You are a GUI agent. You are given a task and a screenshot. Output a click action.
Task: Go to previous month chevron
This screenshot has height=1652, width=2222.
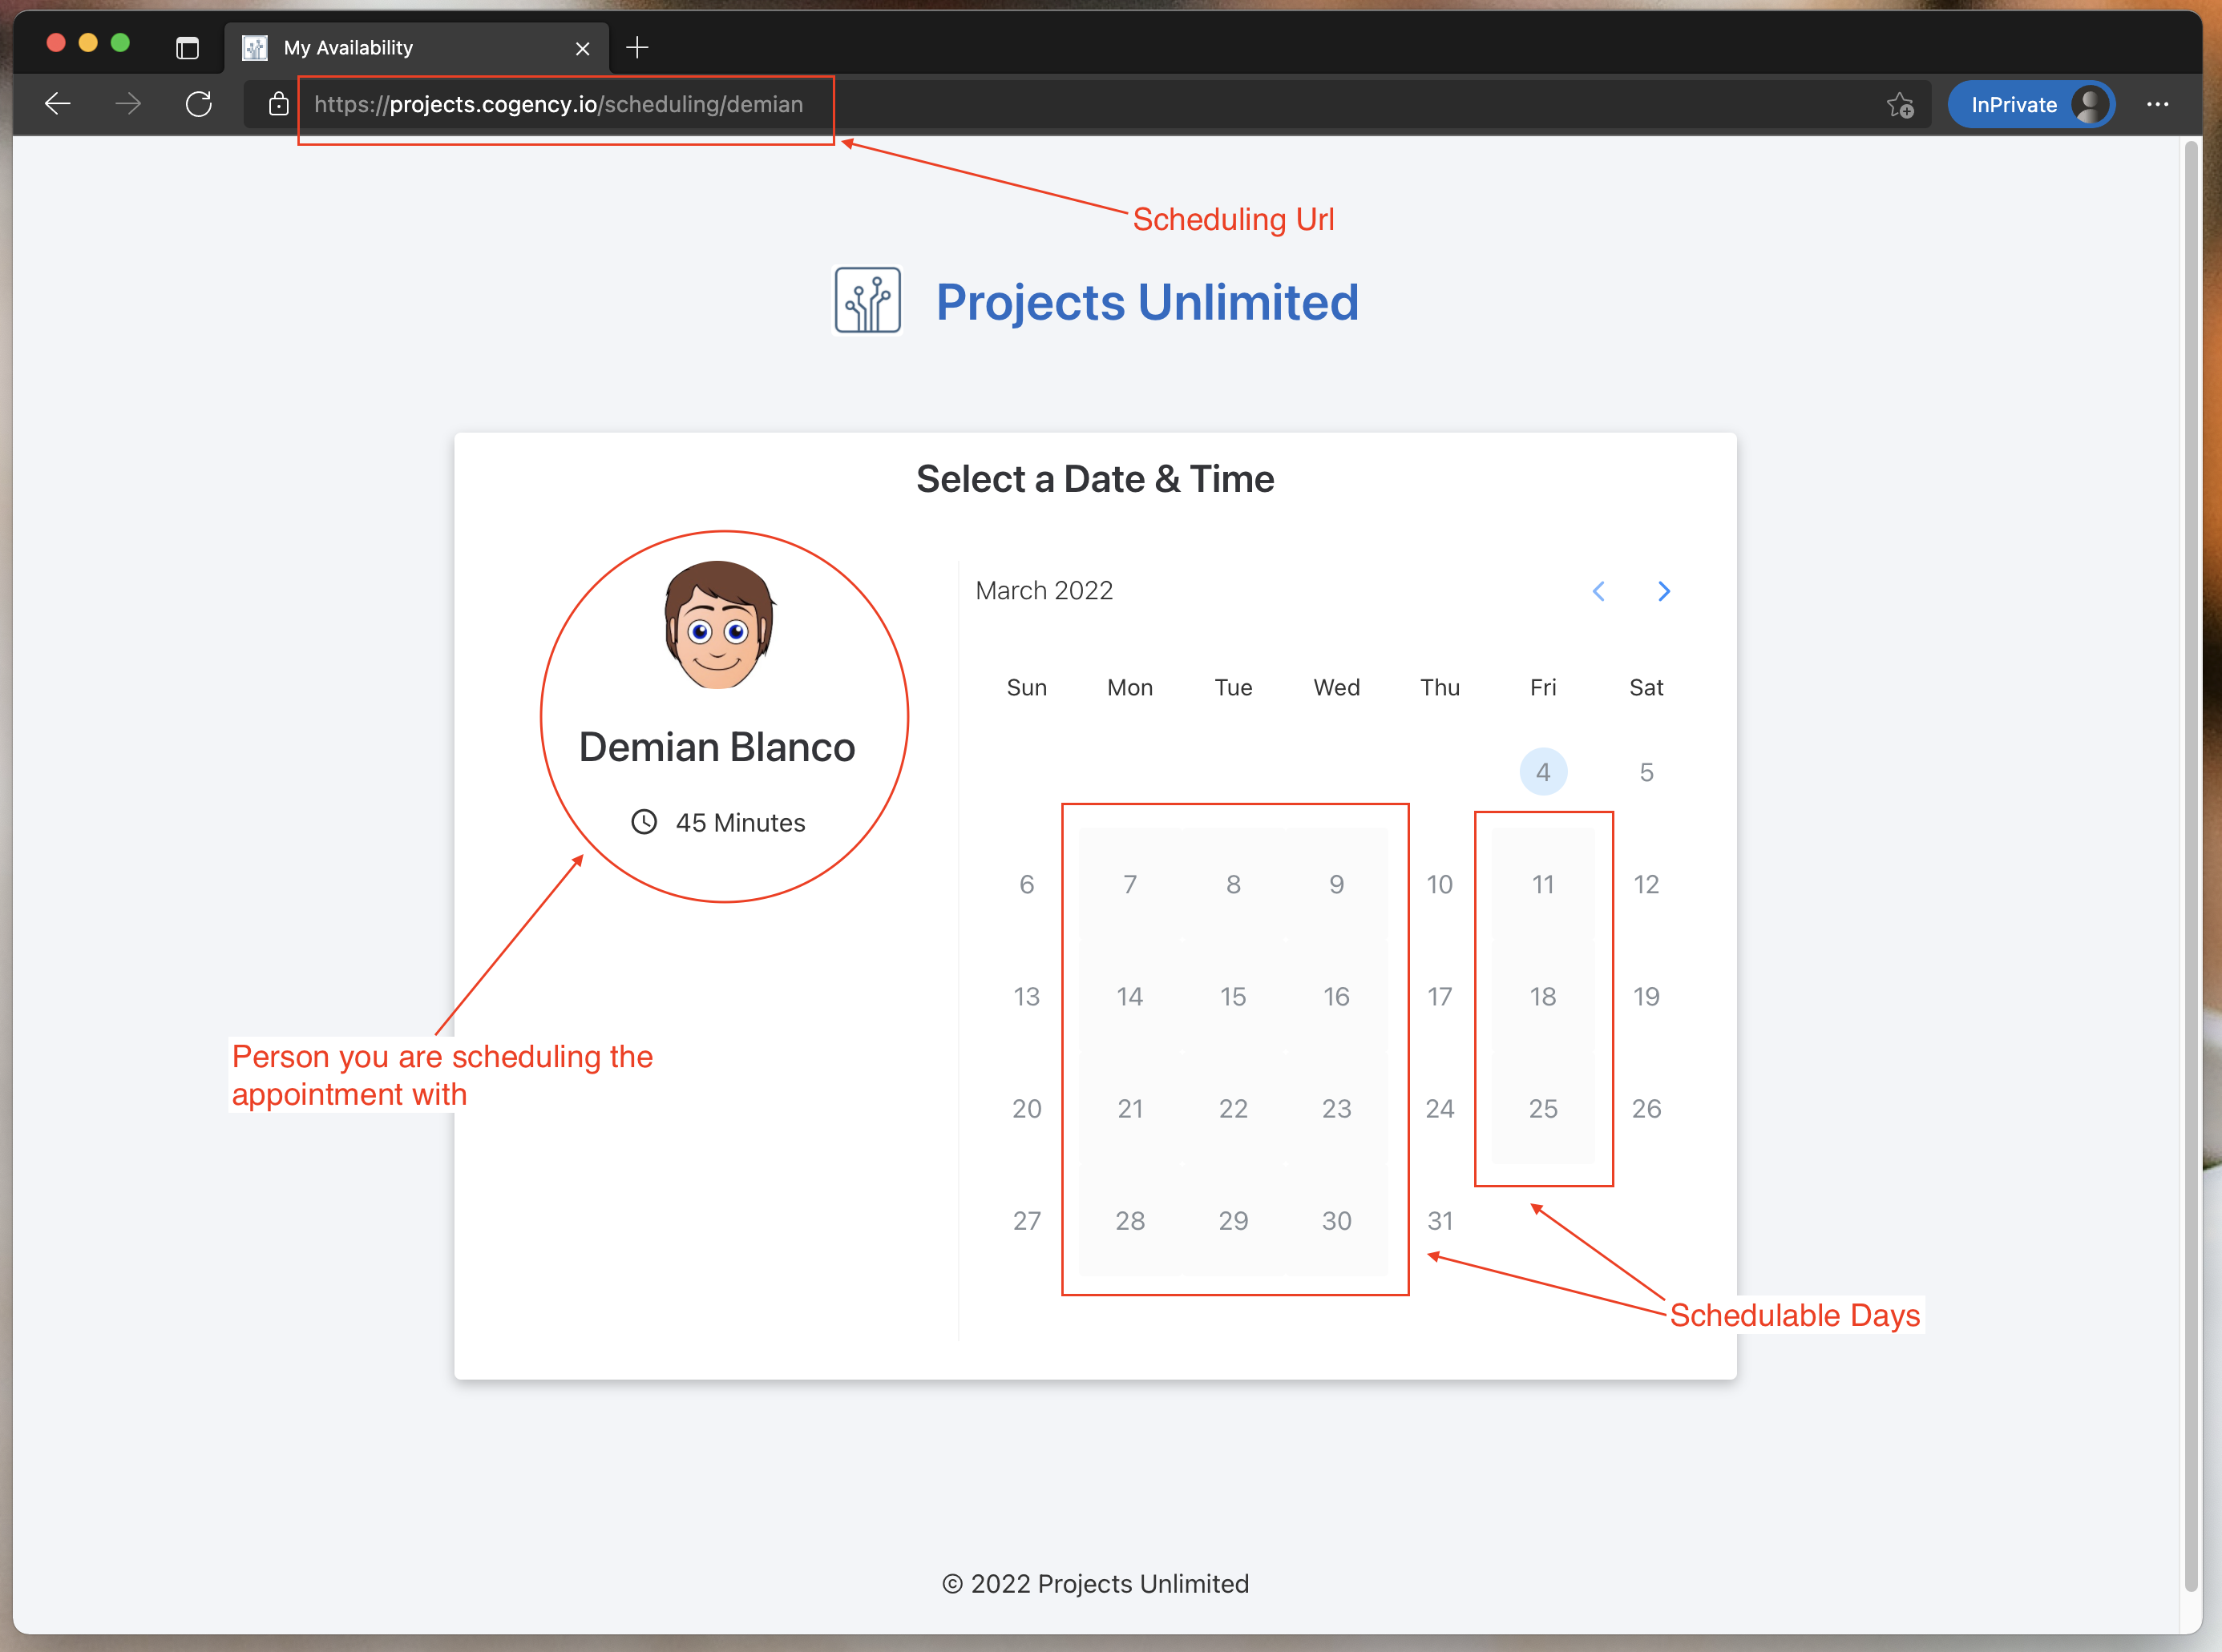[x=1598, y=591]
